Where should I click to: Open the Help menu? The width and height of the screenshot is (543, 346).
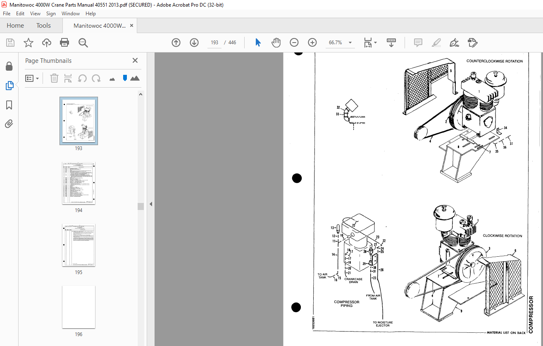click(90, 14)
